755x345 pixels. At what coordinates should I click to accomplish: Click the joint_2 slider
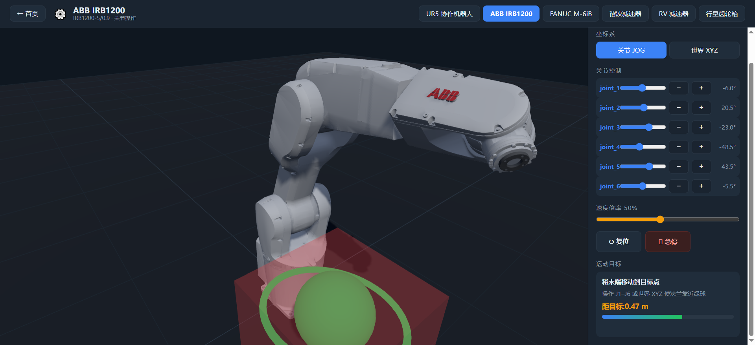(x=643, y=108)
